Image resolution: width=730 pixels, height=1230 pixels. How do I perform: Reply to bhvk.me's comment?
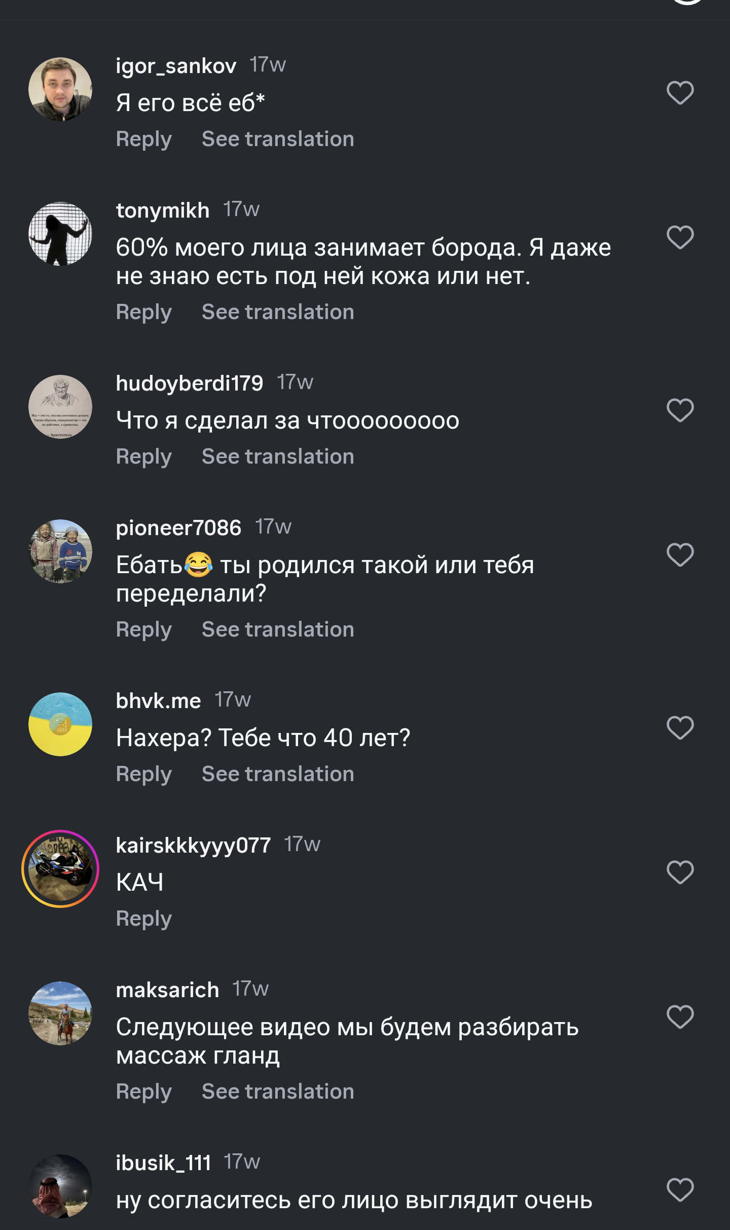coord(144,775)
